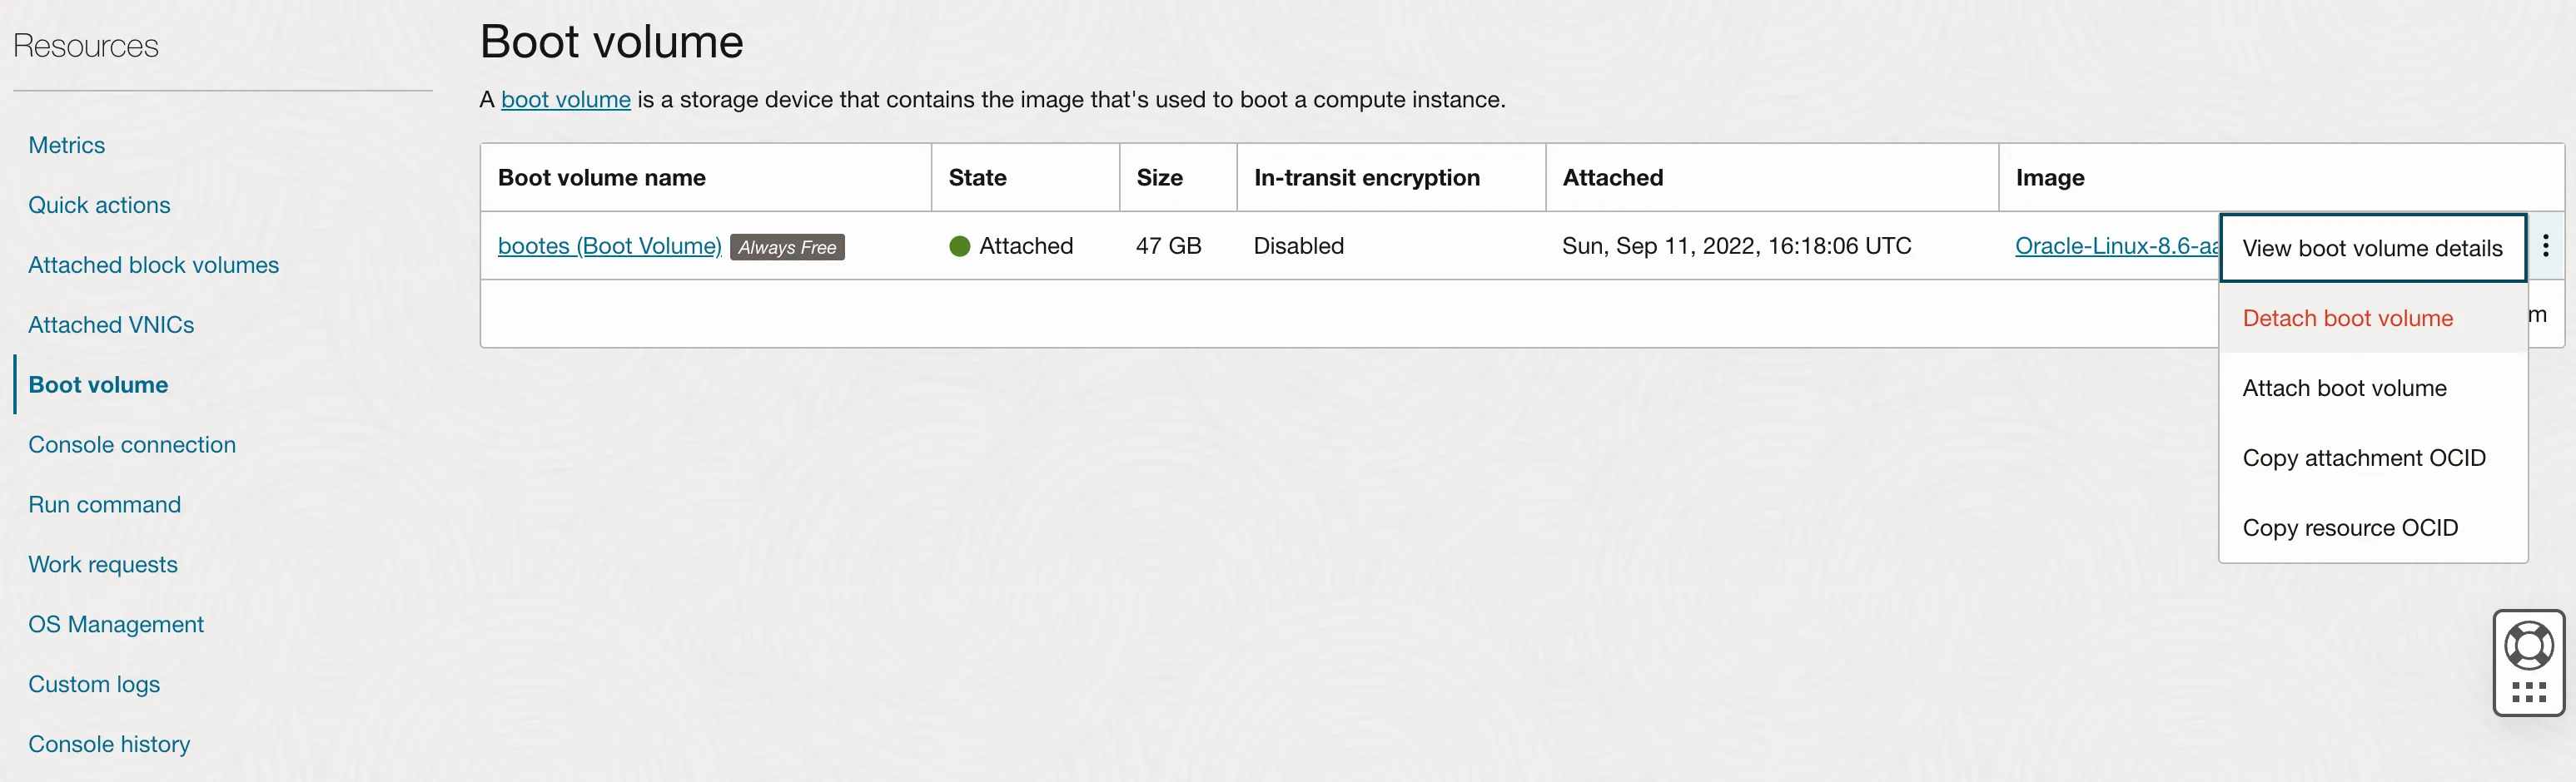
Task: Open the Oracle-Linux-8.6 image link
Action: coord(2116,245)
